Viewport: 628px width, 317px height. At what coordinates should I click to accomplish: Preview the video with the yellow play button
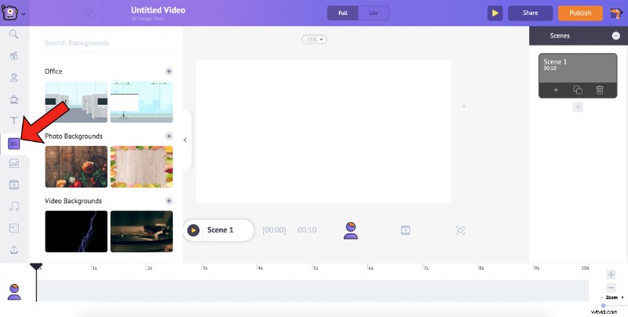pyautogui.click(x=495, y=13)
